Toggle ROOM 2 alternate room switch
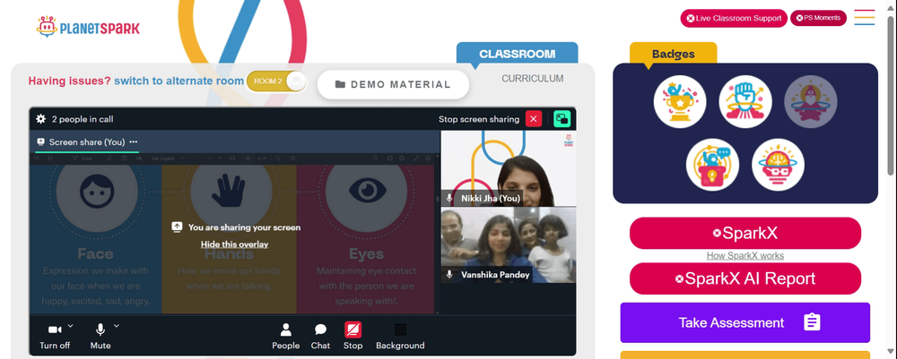Screen dimensions: 897x359 tap(277, 81)
